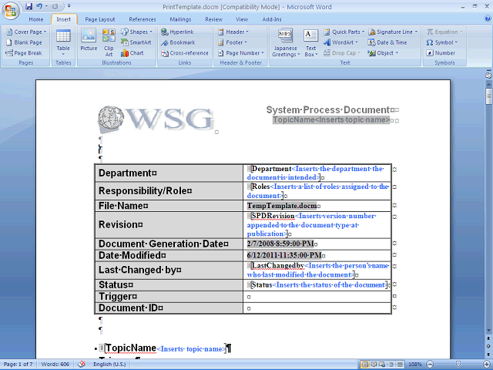Open the Footer dropdown
The height and width of the screenshot is (370, 493).
(233, 42)
